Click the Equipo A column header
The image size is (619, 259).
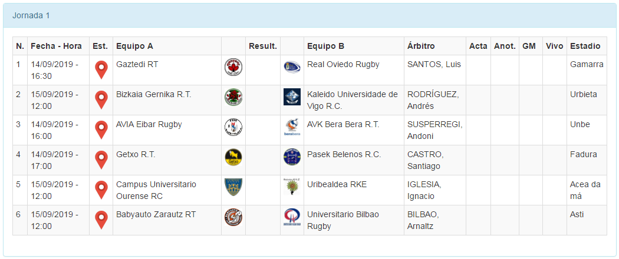(135, 46)
